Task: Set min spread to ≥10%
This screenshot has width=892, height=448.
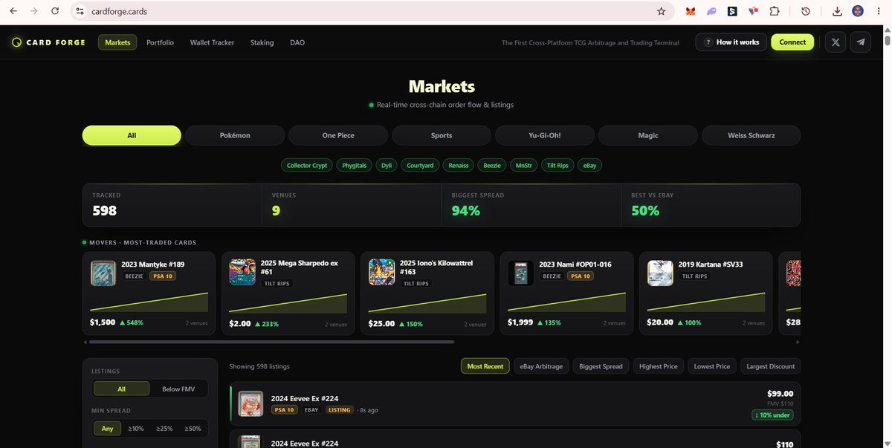Action: (136, 428)
